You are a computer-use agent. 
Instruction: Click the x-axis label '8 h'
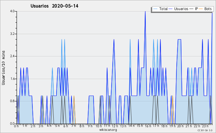coord(82,126)
